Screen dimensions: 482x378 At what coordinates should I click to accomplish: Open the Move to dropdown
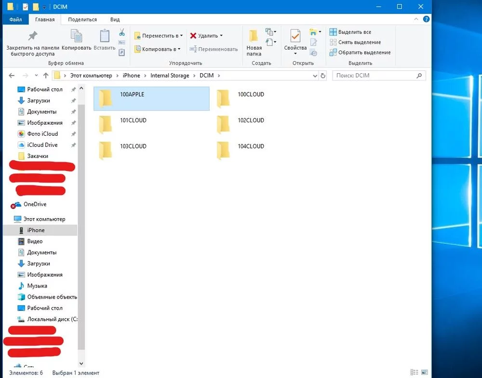click(159, 36)
